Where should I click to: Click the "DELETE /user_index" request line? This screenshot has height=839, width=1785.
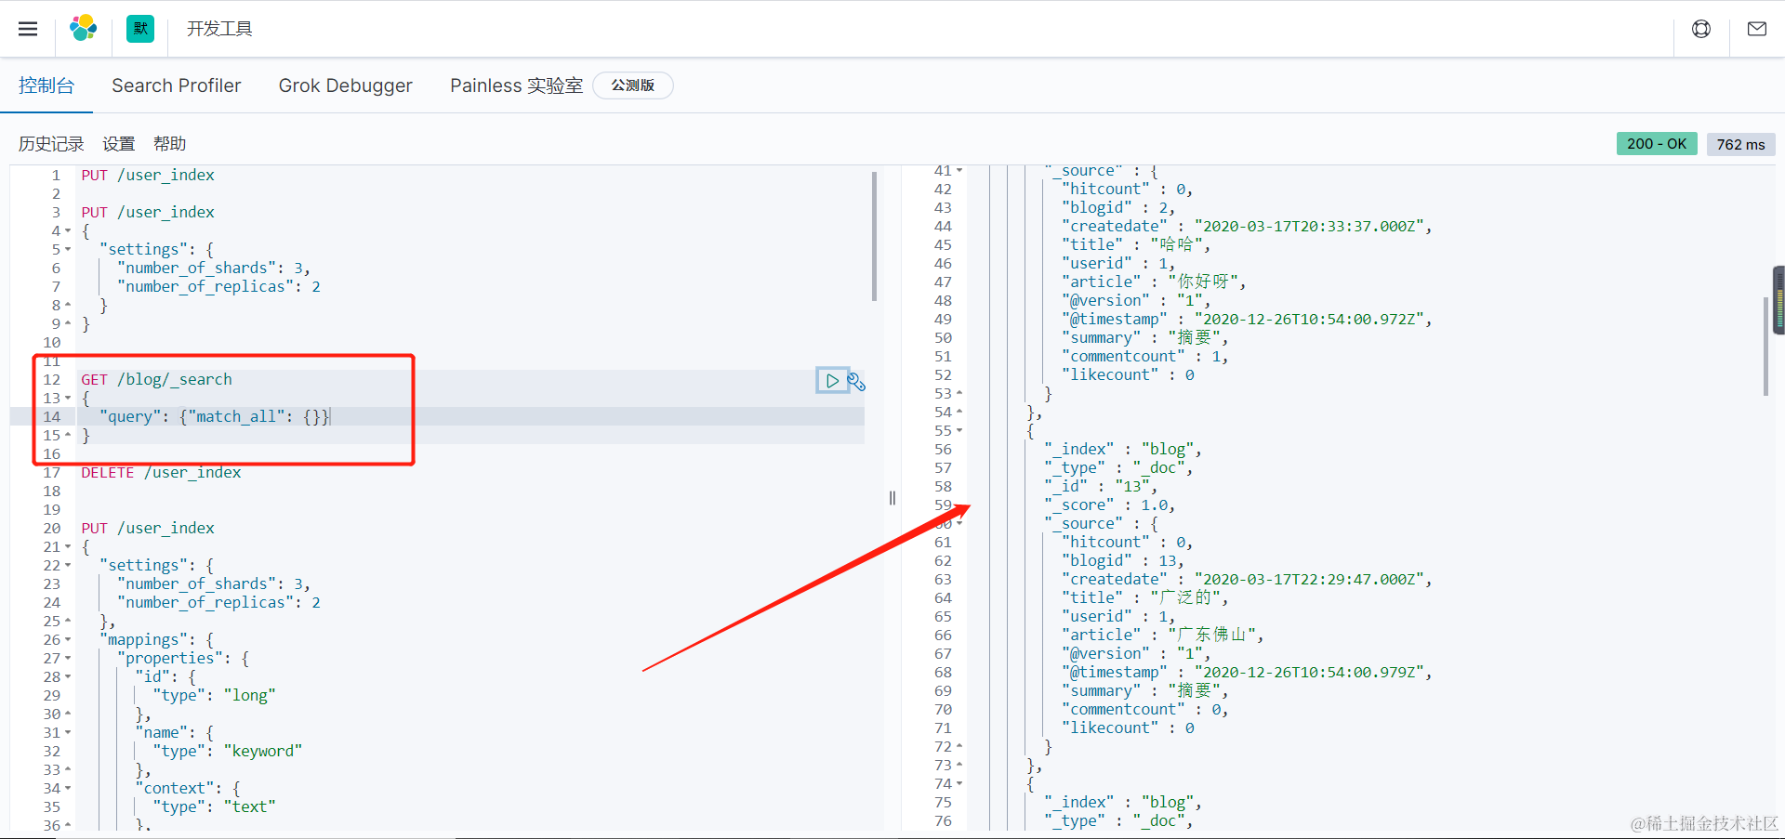[161, 472]
